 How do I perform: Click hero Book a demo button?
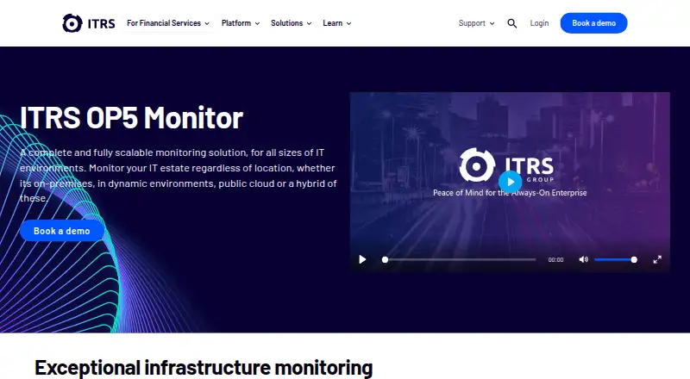tap(62, 231)
